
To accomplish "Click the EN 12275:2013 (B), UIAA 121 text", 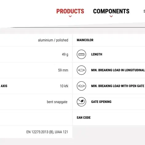I will (47, 132).
